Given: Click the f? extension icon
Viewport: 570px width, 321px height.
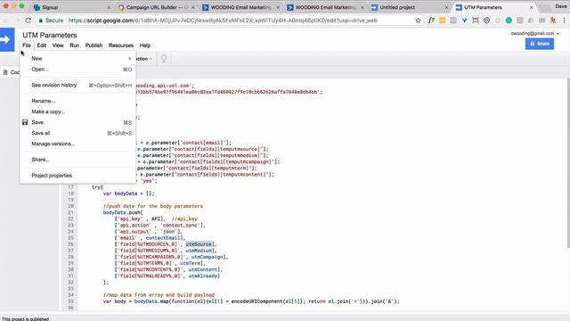Looking at the screenshot, I should pos(431,21).
